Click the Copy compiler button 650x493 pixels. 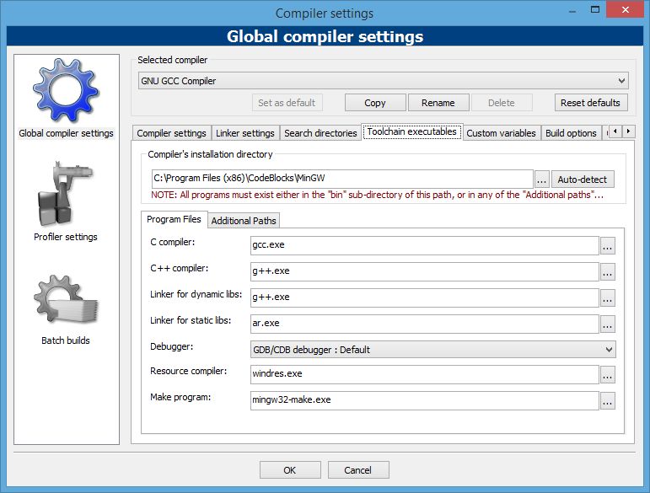tap(375, 103)
